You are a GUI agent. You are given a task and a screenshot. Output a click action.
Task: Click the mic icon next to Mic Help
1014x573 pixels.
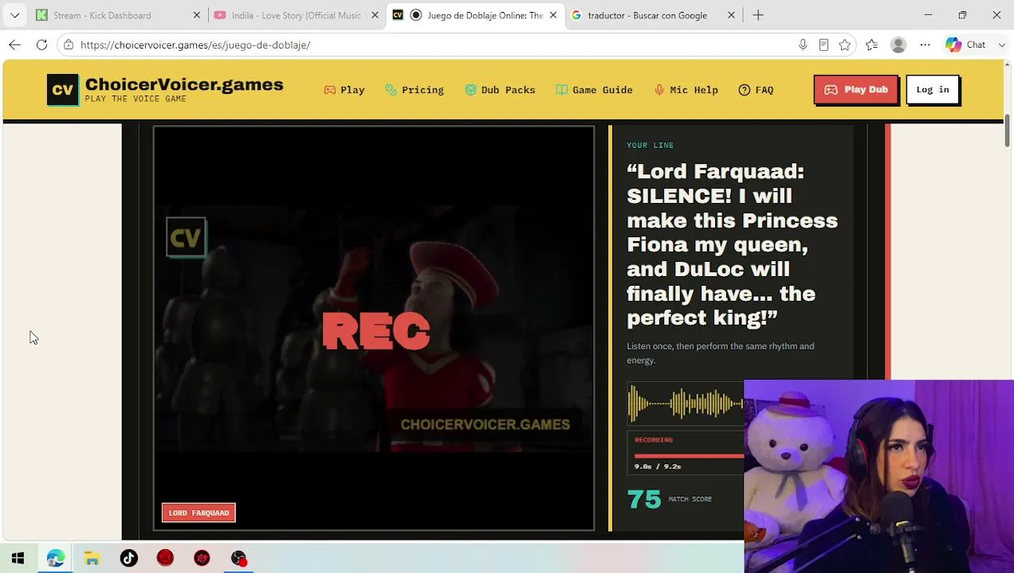tap(659, 90)
